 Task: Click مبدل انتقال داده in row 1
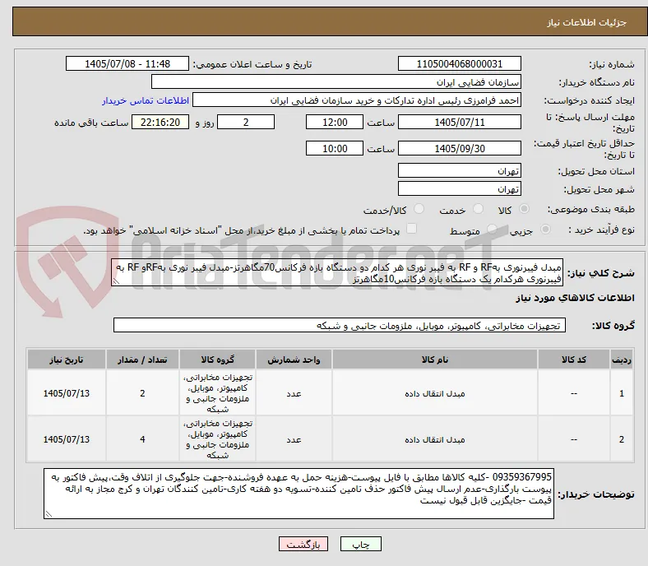(435, 393)
